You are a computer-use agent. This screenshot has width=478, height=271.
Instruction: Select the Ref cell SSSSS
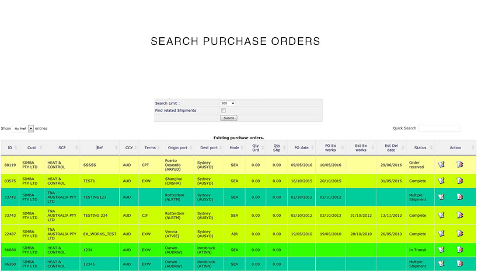click(100, 165)
